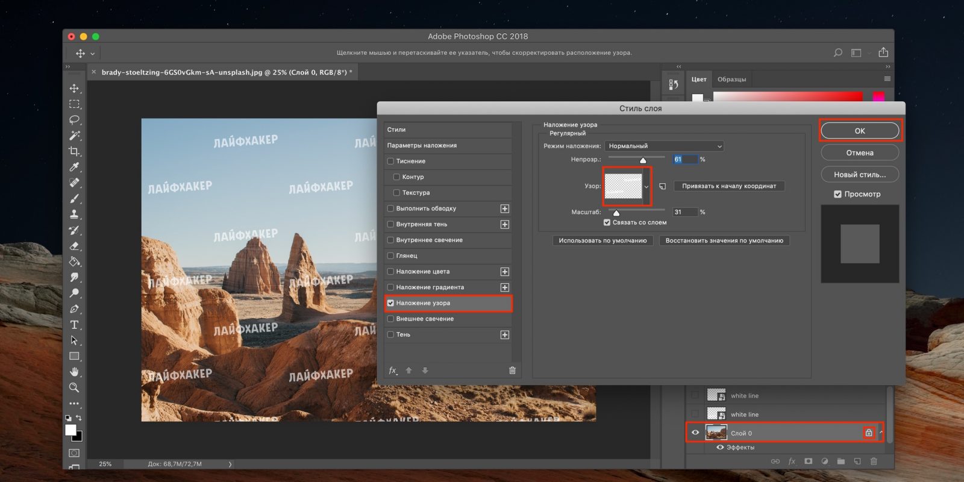
Task: Select the Horizontal Type tool
Action: click(x=74, y=325)
